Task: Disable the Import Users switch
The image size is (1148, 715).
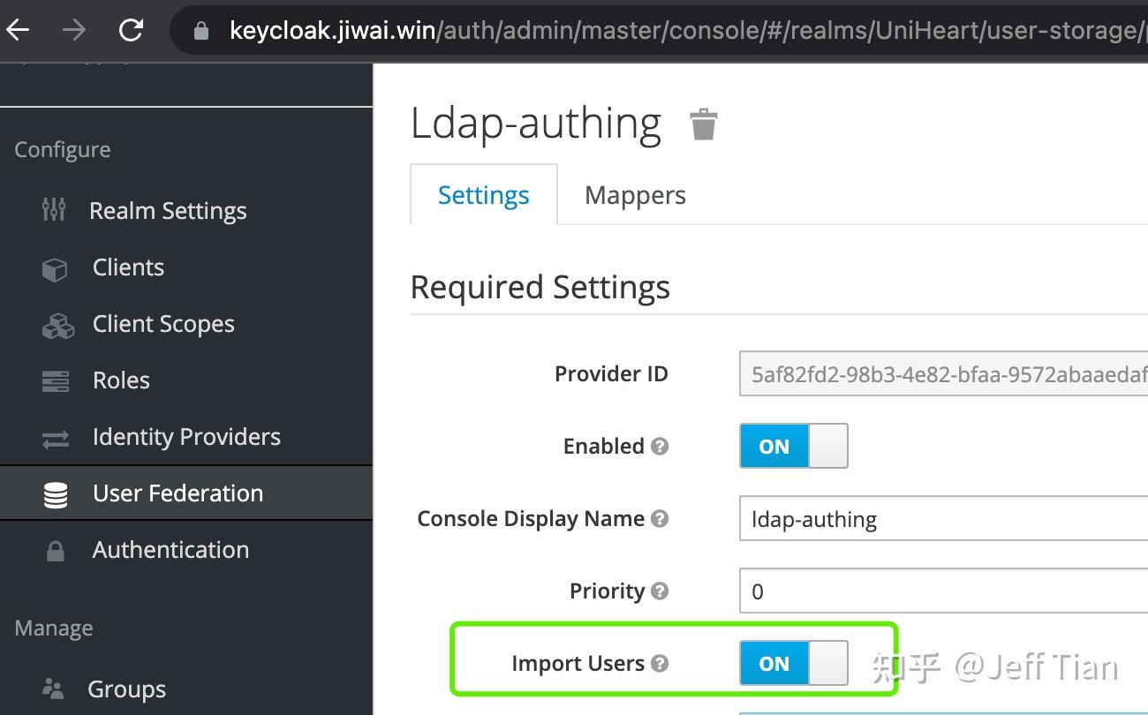Action: (x=792, y=663)
